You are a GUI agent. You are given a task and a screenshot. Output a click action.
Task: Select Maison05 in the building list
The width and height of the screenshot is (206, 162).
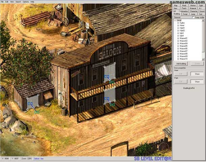pyautogui.click(x=184, y=46)
